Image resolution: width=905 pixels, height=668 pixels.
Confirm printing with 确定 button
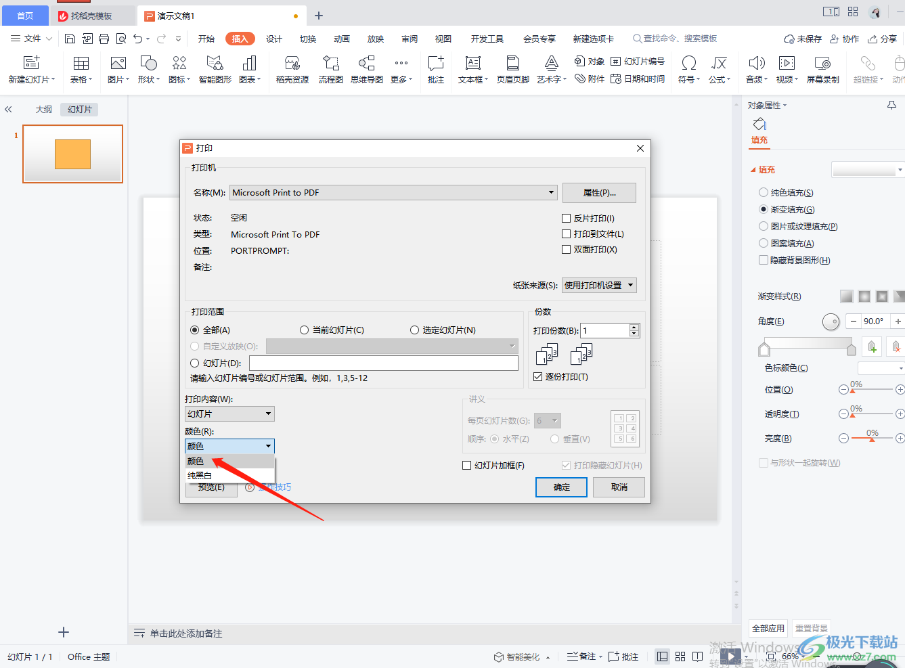(561, 487)
